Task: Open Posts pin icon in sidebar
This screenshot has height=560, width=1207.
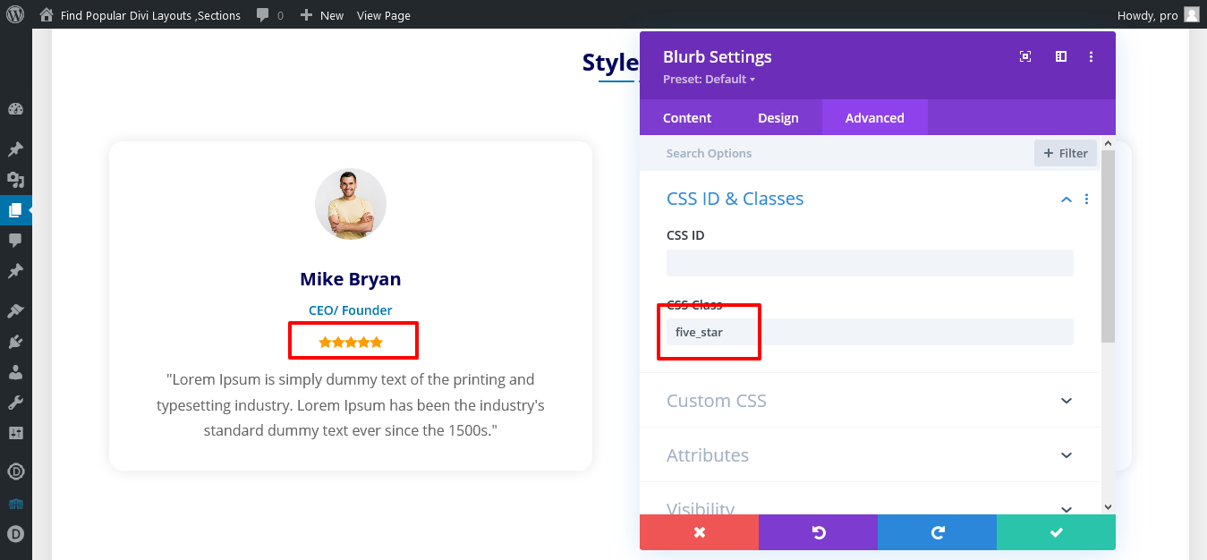Action: click(x=15, y=148)
